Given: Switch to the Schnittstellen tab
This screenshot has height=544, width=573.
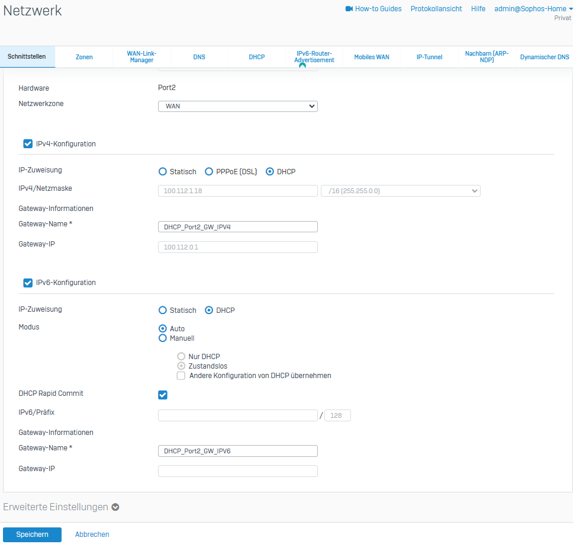Looking at the screenshot, I should point(27,57).
